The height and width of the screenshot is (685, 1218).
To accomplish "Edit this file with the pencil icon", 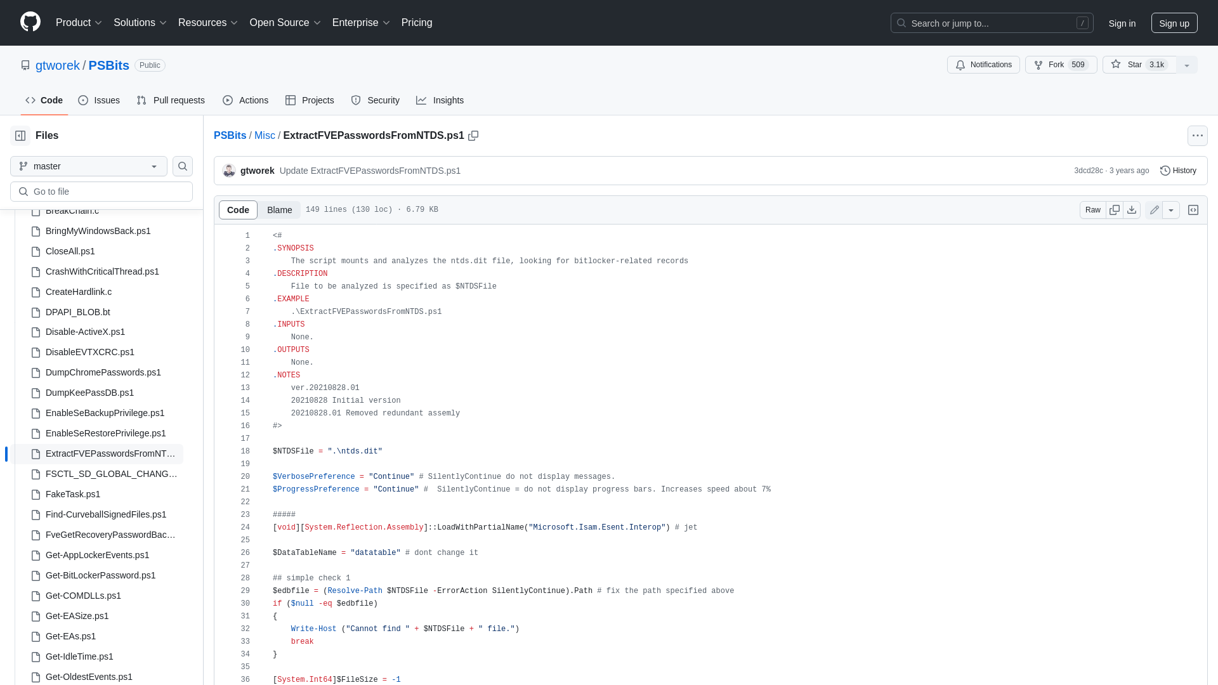I will (x=1154, y=210).
